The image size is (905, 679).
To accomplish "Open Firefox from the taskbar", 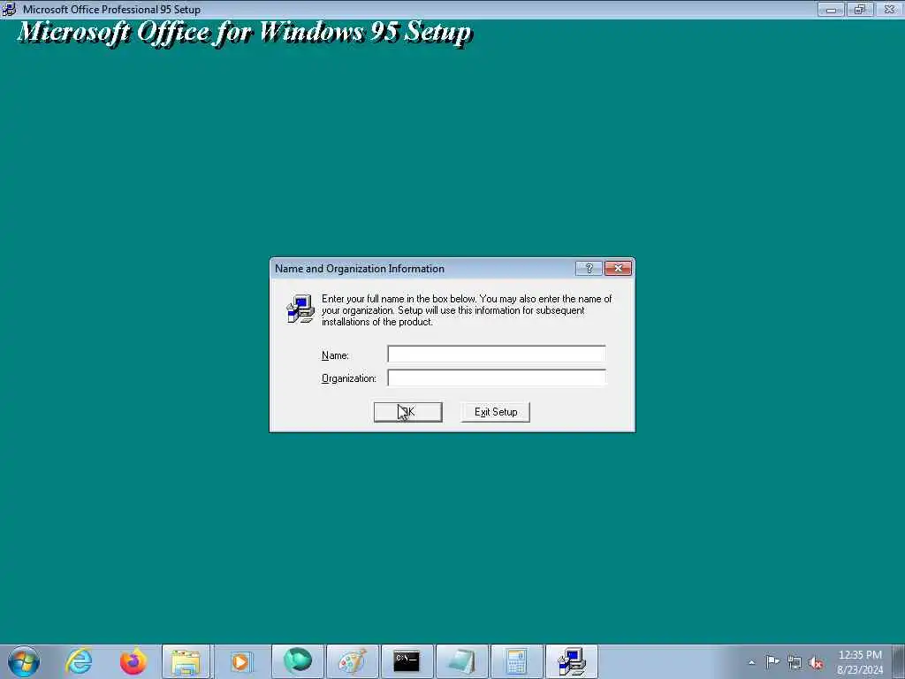I will pos(133,661).
